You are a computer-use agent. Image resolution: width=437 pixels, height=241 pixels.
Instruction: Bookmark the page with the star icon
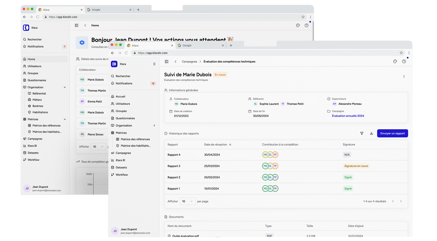click(401, 53)
